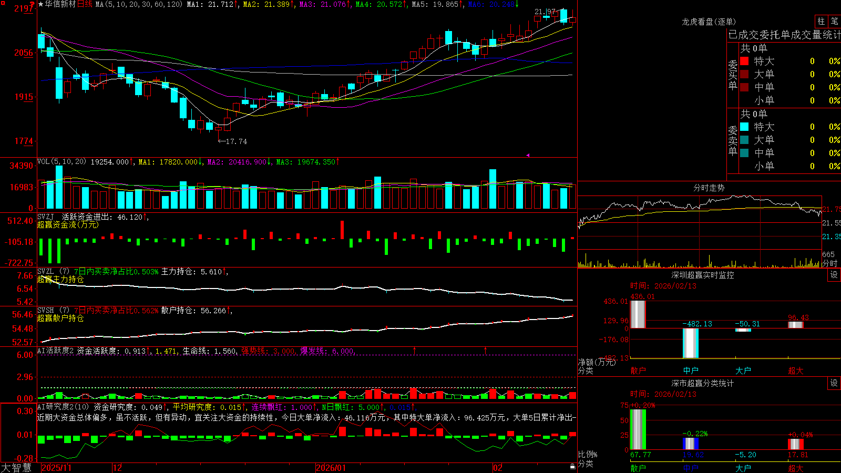Image resolution: width=841 pixels, height=473 pixels.
Task: Click the 时间: 2026/02/13 text in 深圳超赢实时监控
Action: (663, 286)
